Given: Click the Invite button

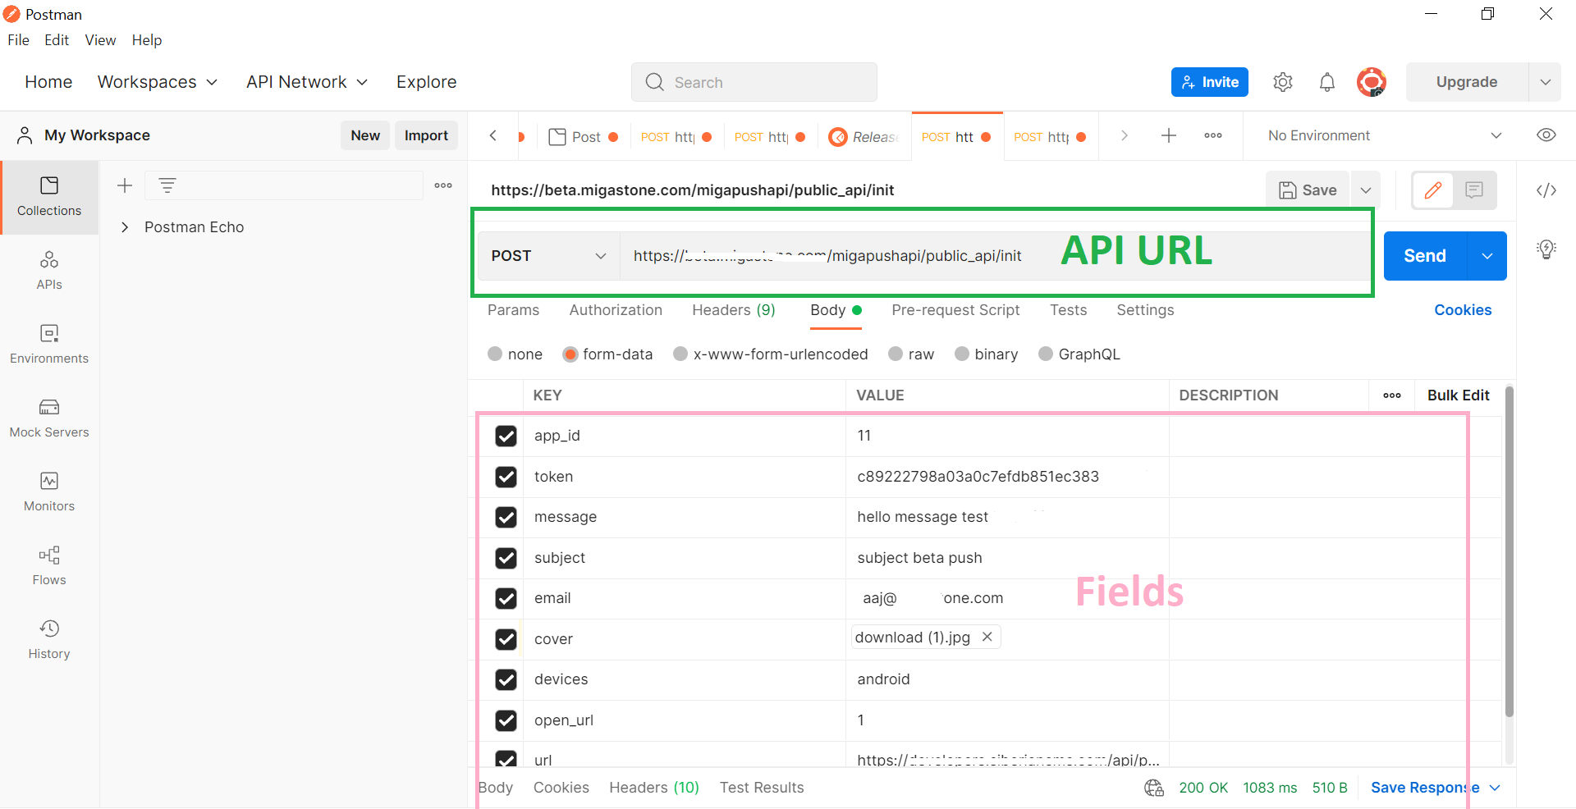Looking at the screenshot, I should click(x=1210, y=82).
